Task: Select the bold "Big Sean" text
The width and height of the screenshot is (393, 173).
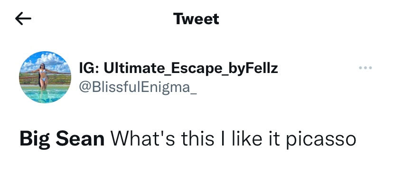Action: [62, 139]
